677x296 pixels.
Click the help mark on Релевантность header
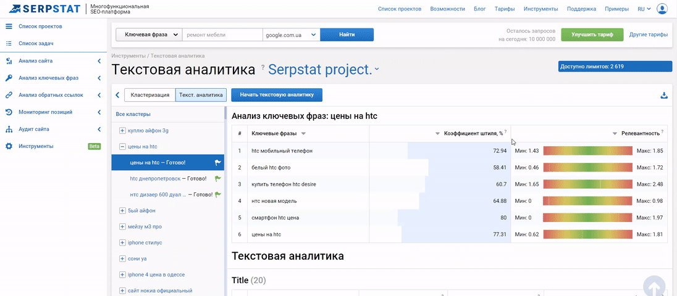coord(662,132)
